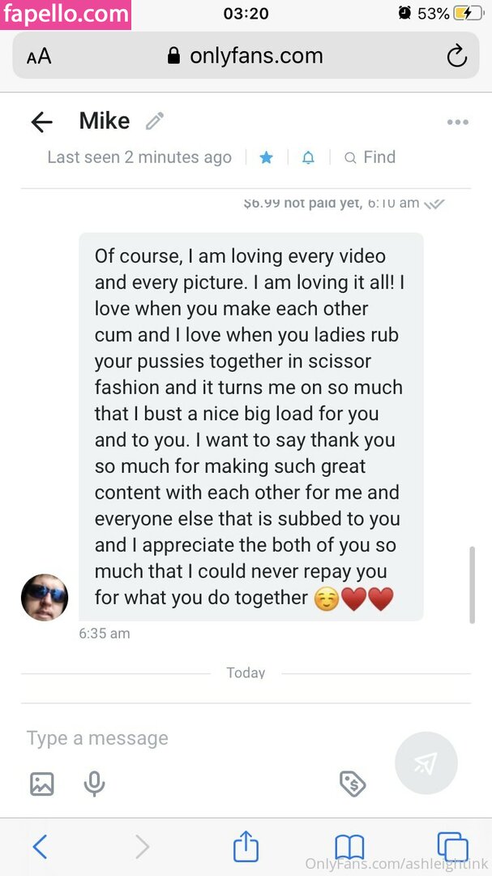Tap the onlyfans.com address bar
This screenshot has width=492, height=876.
coord(246,55)
